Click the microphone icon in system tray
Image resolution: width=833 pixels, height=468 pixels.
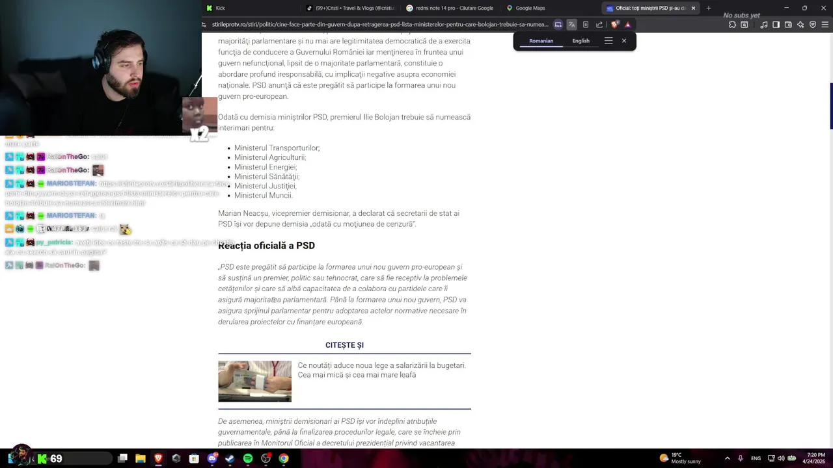741,458
